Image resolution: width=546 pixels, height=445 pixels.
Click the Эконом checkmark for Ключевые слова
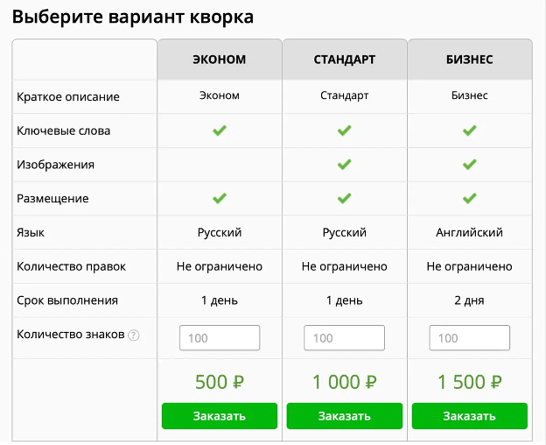220,131
